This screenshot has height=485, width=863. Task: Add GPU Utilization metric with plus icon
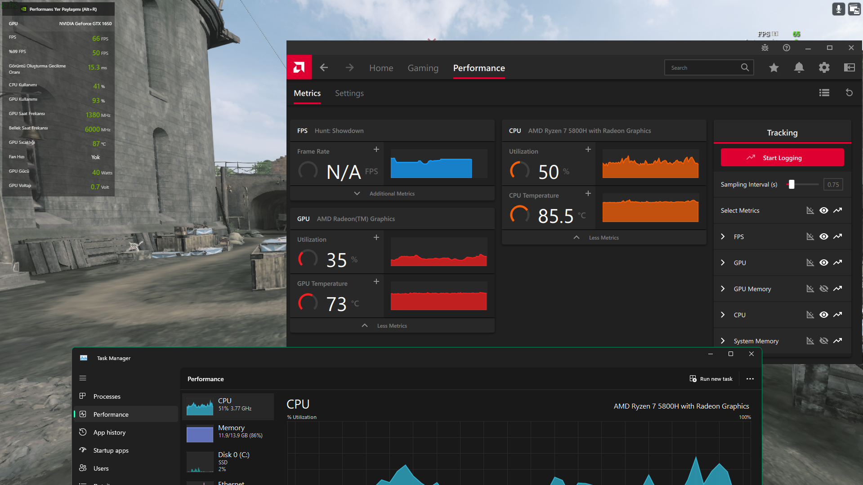tap(376, 237)
